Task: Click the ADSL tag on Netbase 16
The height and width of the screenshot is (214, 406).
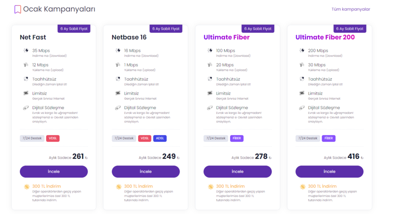Action: click(160, 138)
